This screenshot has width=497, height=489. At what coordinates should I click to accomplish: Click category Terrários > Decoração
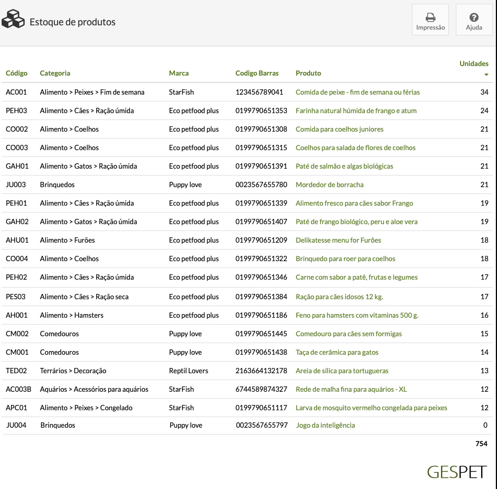tap(73, 371)
